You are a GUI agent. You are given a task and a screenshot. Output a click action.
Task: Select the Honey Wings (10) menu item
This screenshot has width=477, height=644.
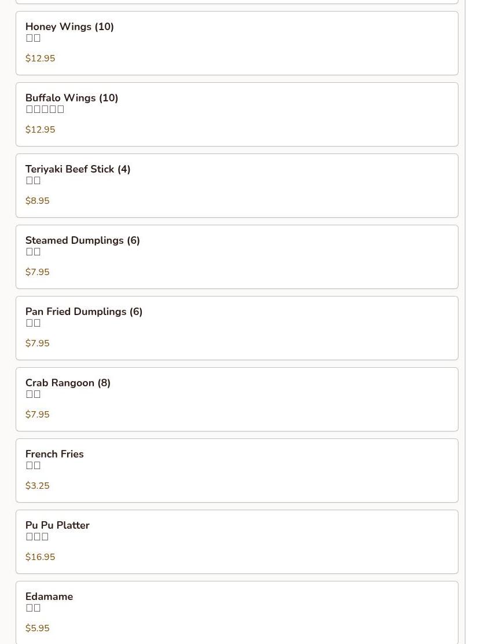tap(237, 43)
